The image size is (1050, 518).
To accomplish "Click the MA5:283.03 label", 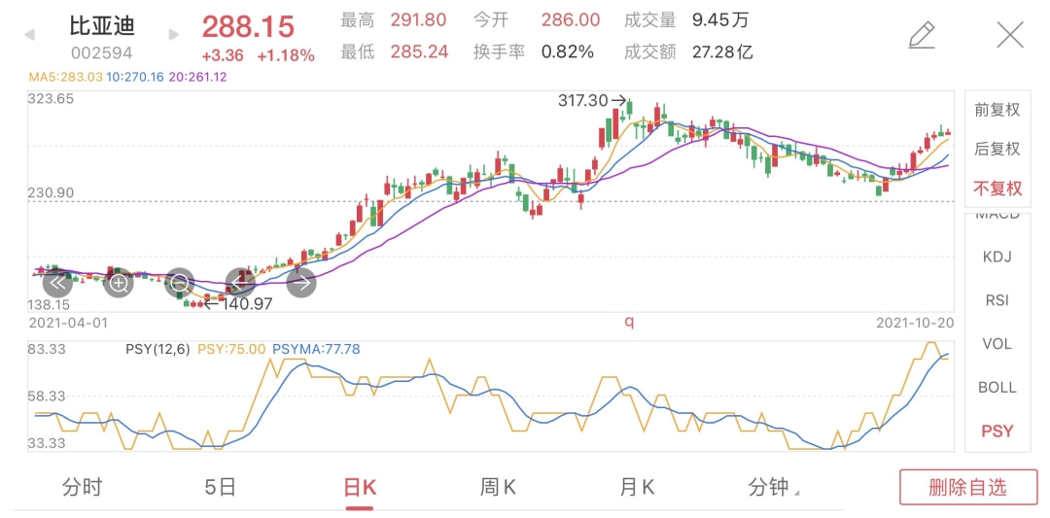I will pyautogui.click(x=66, y=77).
